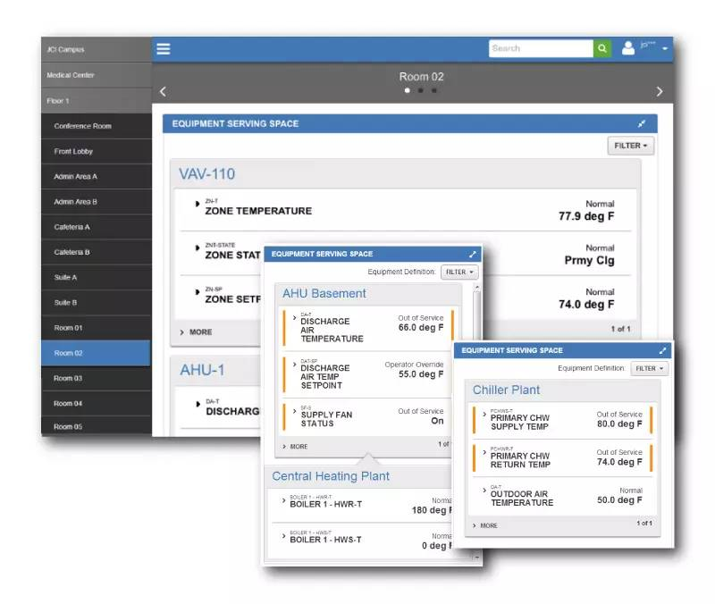The width and height of the screenshot is (715, 604).
Task: Expand DISCHARGE AIR TEMPERATURE row in AHU Basement
Action: tap(295, 317)
